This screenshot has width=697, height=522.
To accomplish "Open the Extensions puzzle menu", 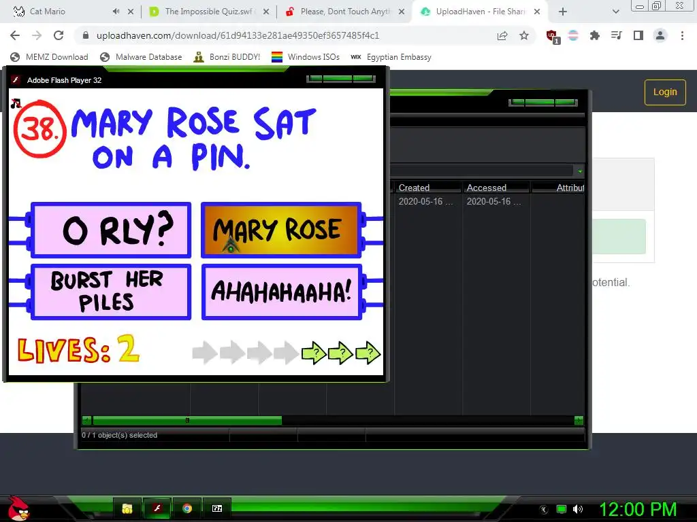I will pos(595,35).
